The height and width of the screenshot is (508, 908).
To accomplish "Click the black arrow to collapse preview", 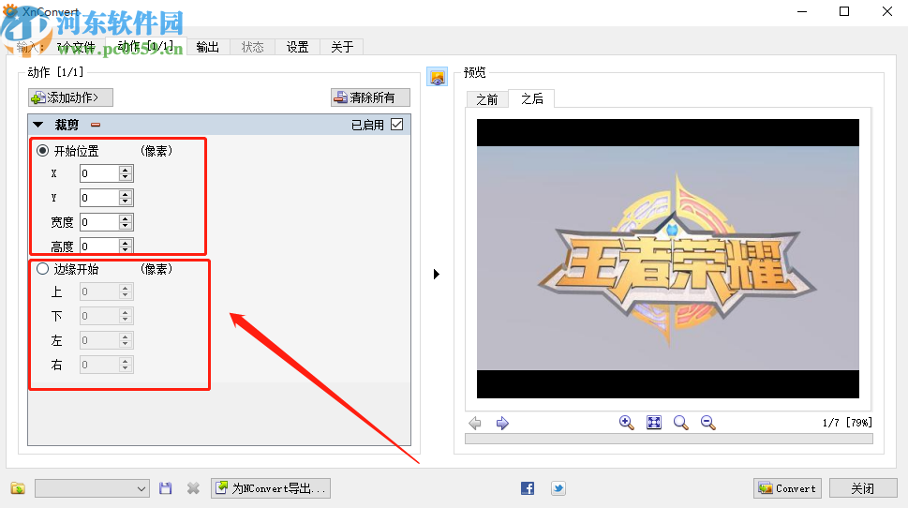I will click(x=437, y=274).
